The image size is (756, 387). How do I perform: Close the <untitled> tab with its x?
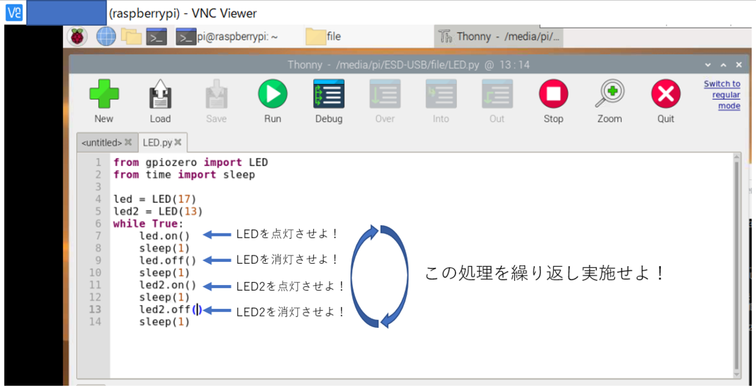coord(129,142)
